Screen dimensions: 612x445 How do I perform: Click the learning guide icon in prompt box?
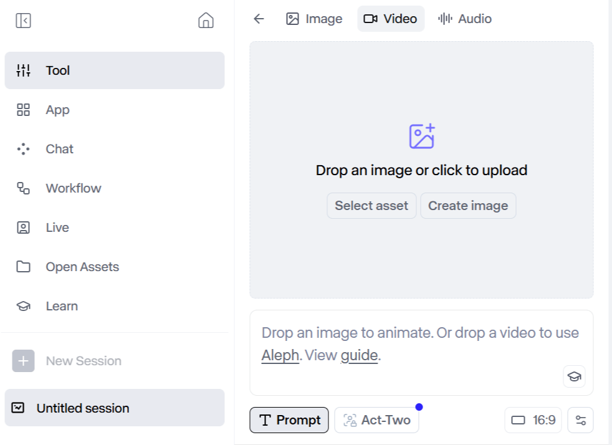click(x=573, y=376)
